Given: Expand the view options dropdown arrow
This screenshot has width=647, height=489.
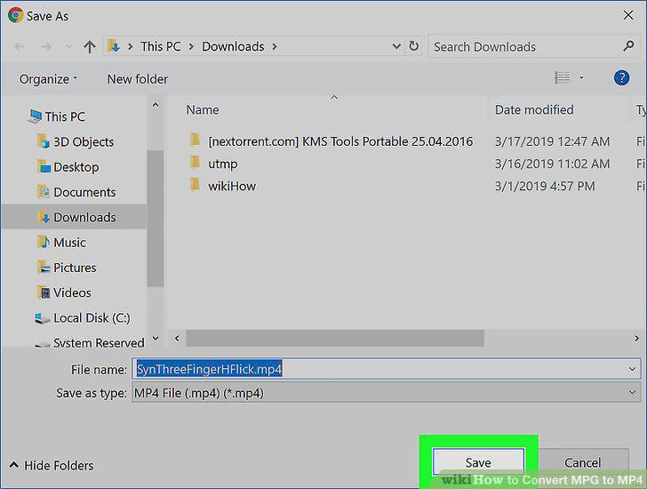Looking at the screenshot, I should [x=581, y=77].
